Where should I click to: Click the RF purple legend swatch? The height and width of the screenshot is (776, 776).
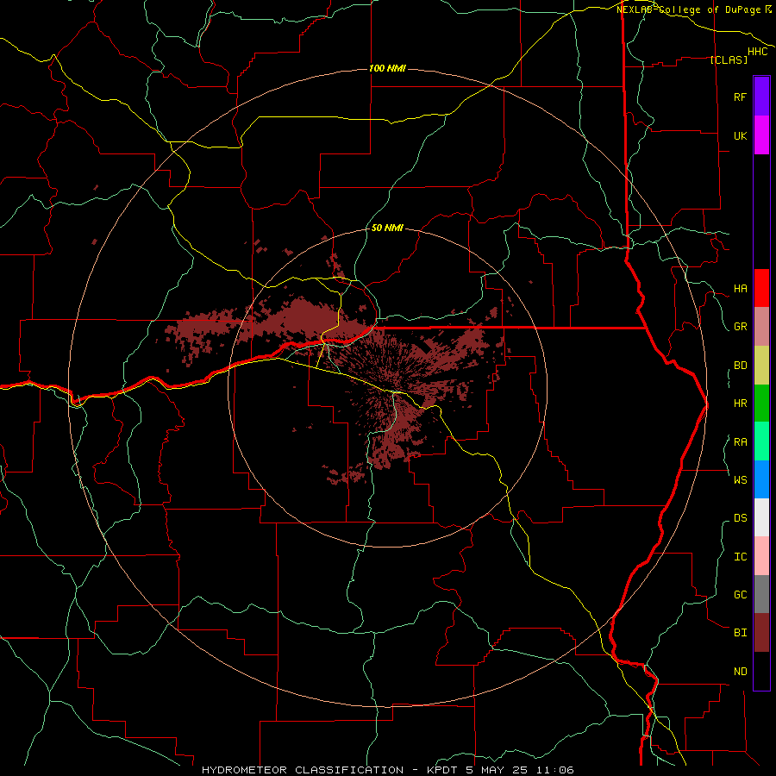tap(761, 97)
